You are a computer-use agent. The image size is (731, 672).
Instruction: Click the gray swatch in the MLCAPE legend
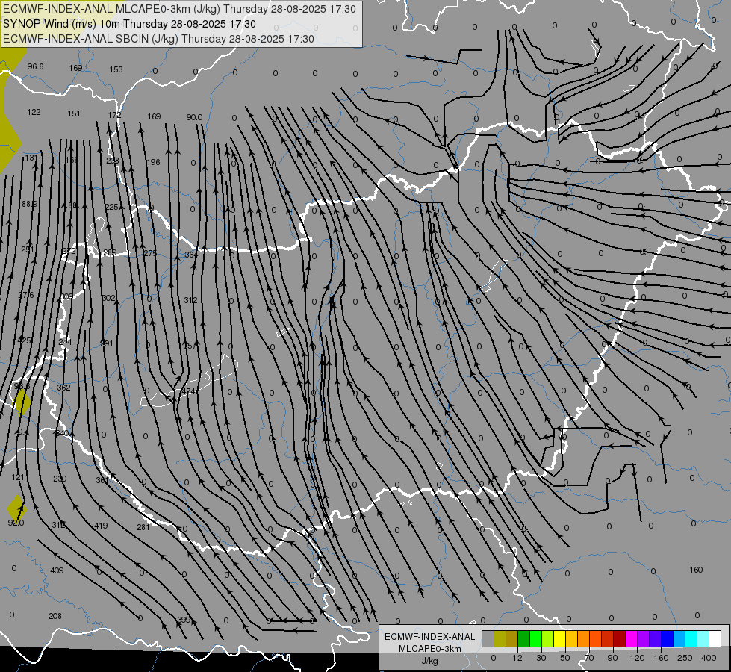(488, 639)
